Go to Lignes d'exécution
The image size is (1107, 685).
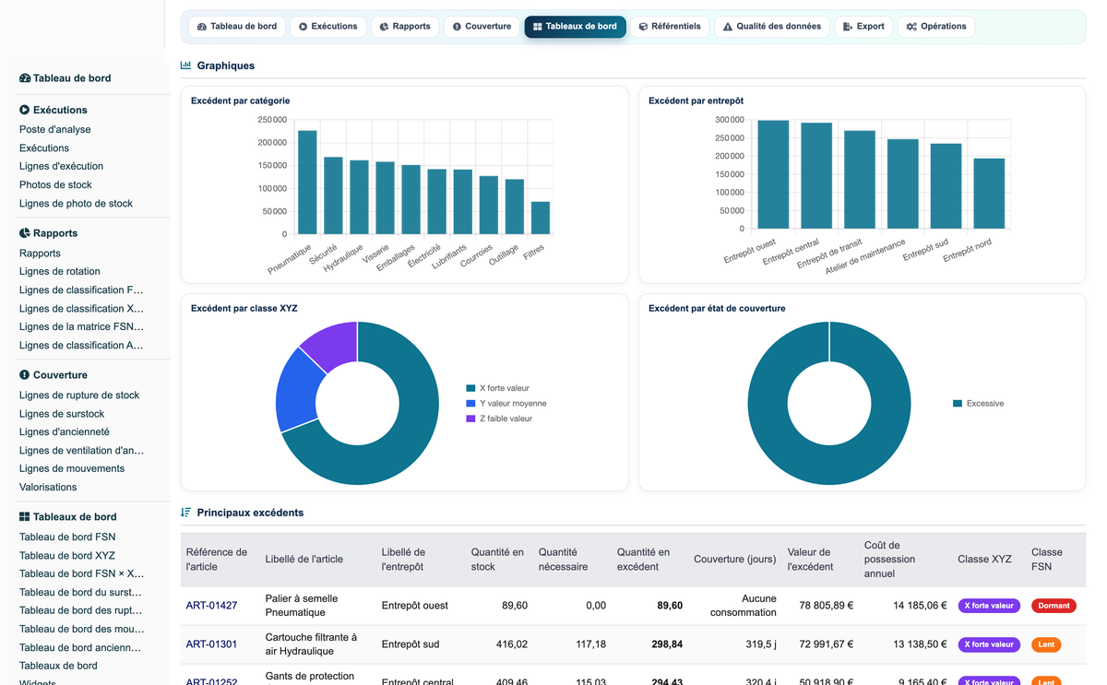tap(61, 167)
